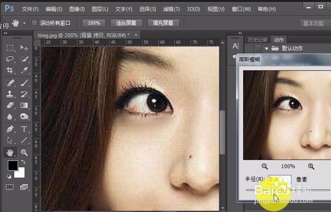Select the Lasso tool
This screenshot has width=331, height=212.
[x=10, y=59]
